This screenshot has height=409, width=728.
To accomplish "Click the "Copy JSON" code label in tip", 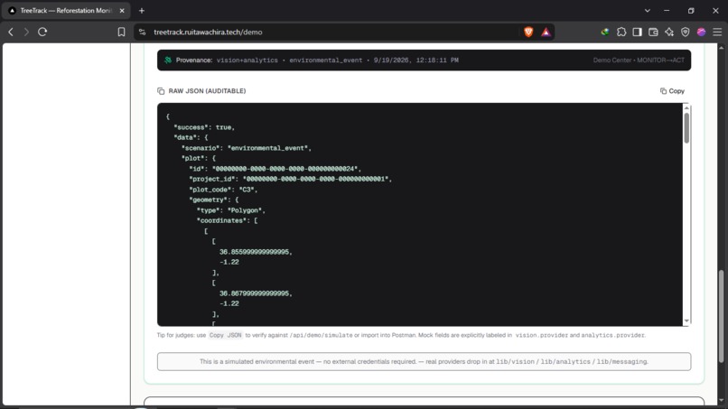I will (225, 335).
